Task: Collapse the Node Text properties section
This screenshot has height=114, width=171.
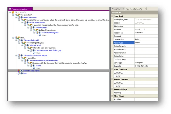Action: [x=112, y=16]
